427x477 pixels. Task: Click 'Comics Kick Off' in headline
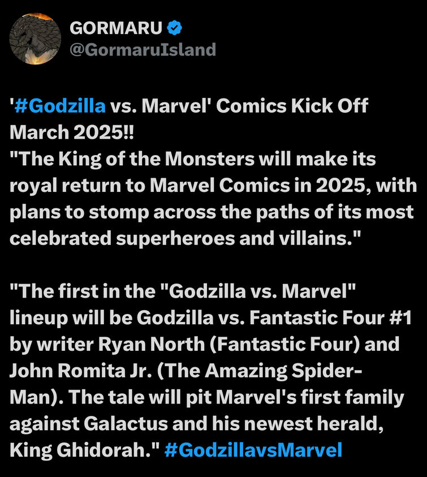[292, 106]
